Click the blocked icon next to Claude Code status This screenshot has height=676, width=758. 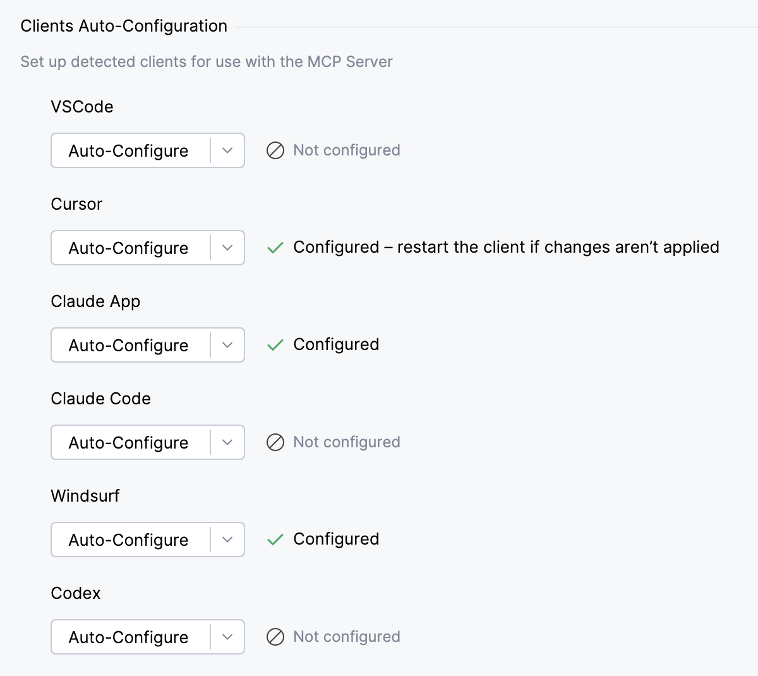[x=276, y=442]
